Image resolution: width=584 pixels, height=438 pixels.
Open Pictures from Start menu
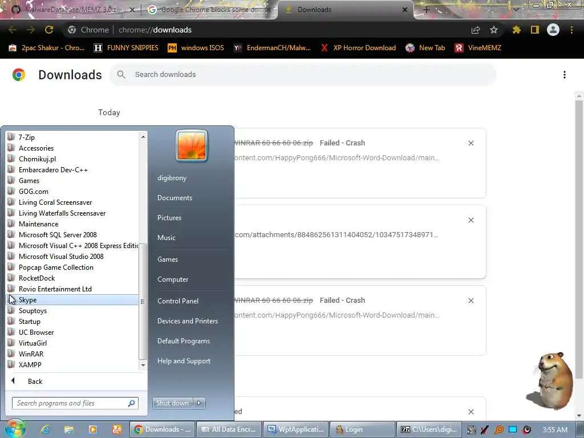click(169, 217)
